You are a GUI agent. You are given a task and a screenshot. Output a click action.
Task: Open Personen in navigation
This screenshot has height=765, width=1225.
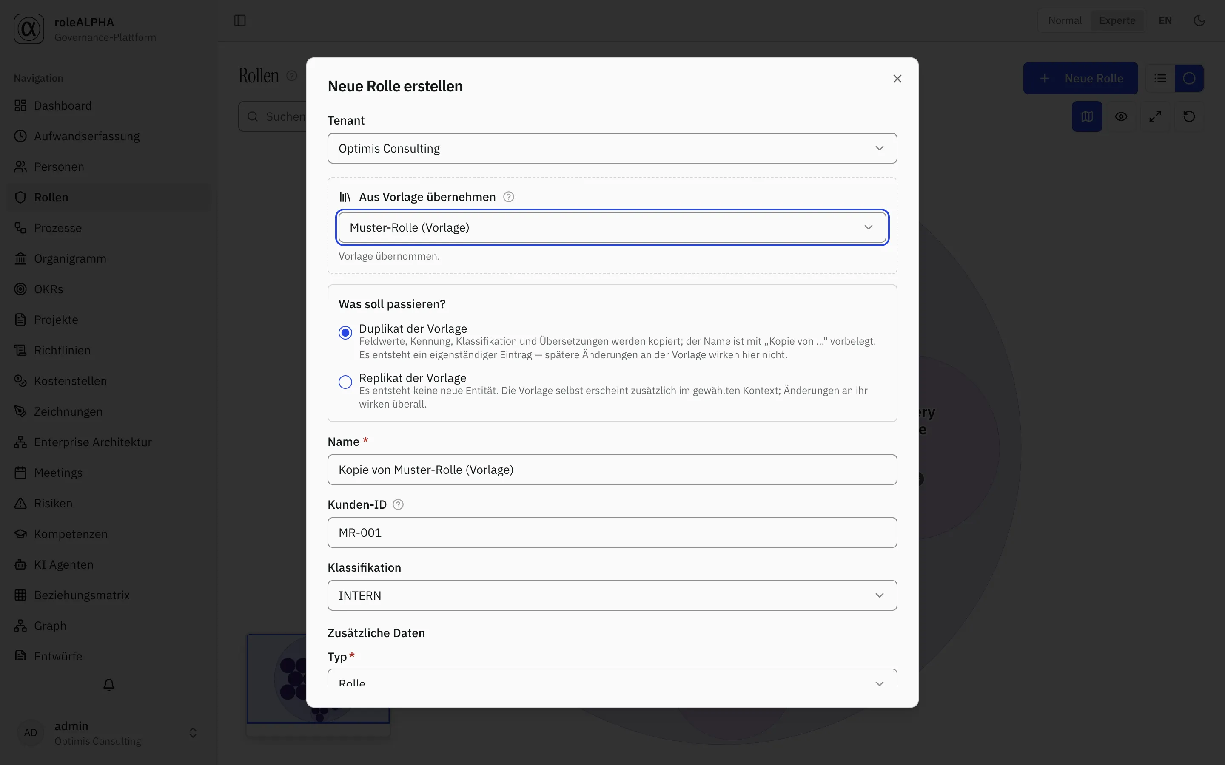[x=109, y=167]
